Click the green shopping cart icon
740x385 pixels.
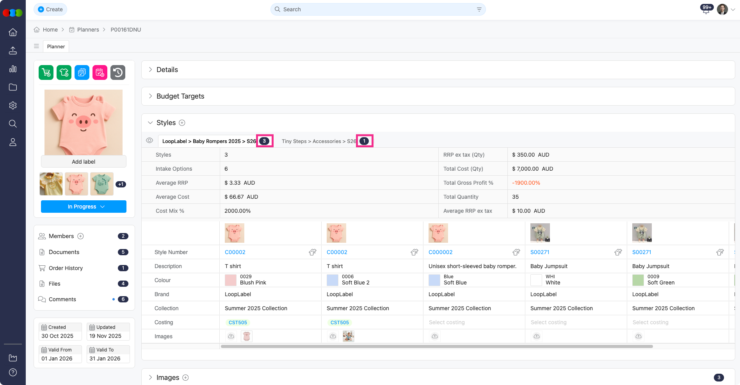(x=46, y=72)
